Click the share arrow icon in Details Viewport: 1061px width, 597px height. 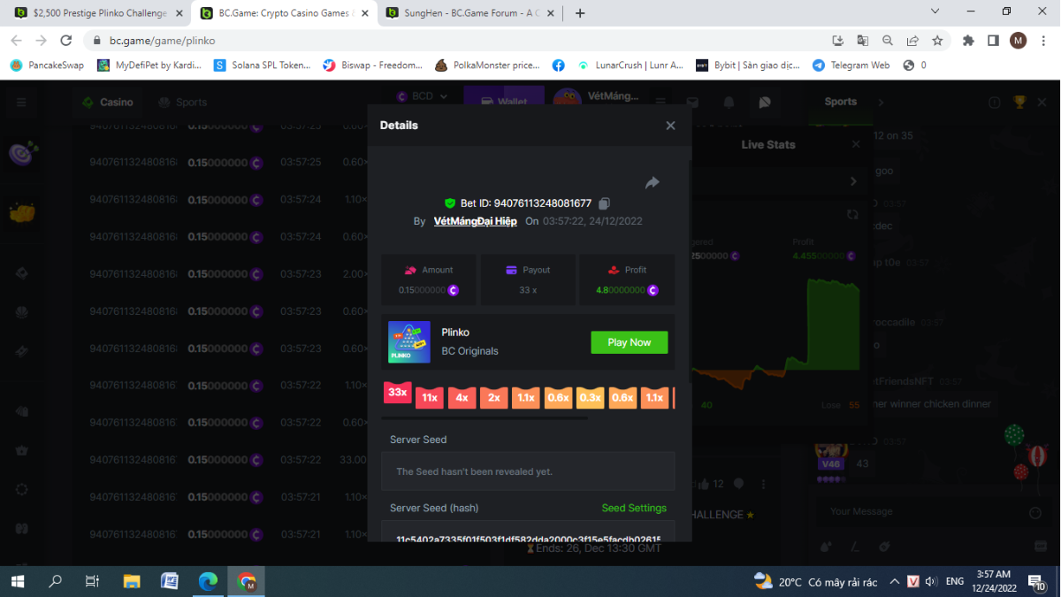point(653,183)
